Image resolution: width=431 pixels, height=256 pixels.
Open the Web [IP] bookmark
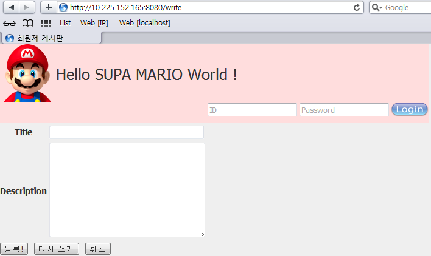click(x=94, y=23)
